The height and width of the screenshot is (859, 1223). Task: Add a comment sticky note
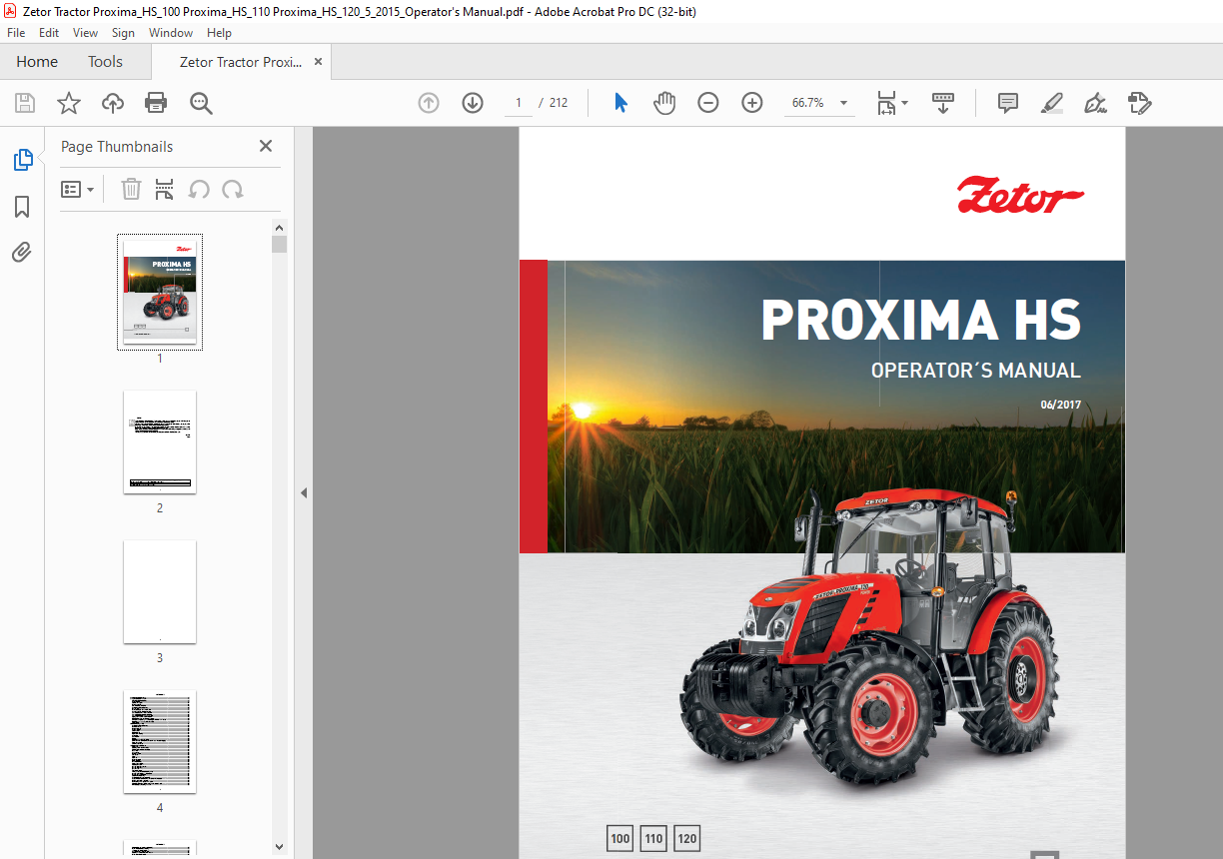pos(1008,103)
